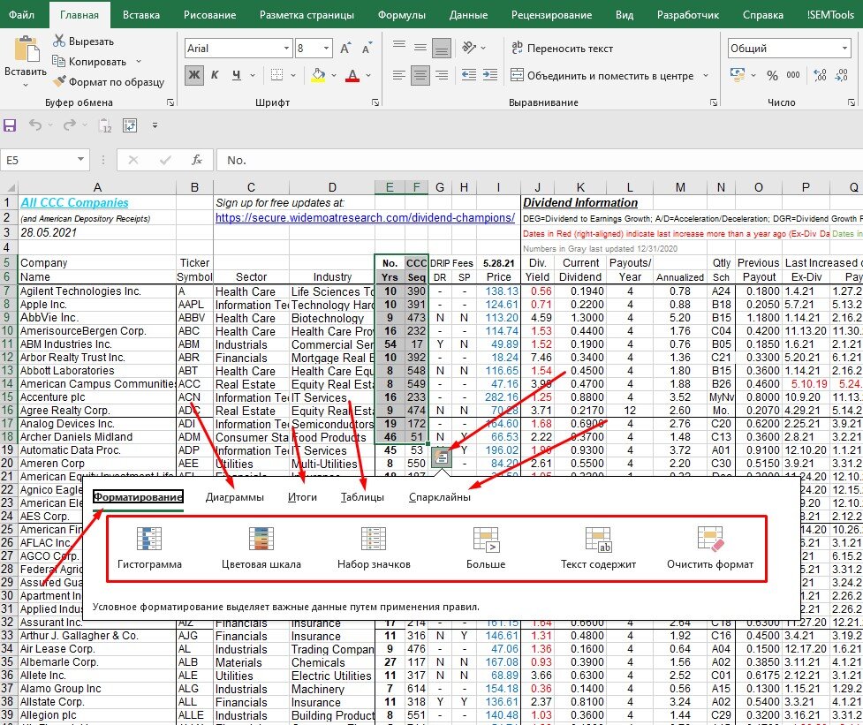Select the Таблицы quick analysis tab
This screenshot has height=725, width=863.
362,497
